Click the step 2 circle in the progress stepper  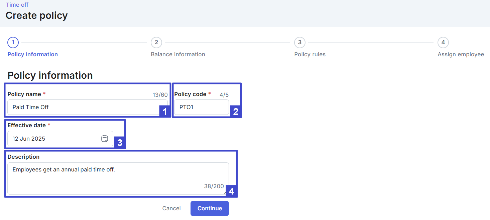[x=156, y=43]
